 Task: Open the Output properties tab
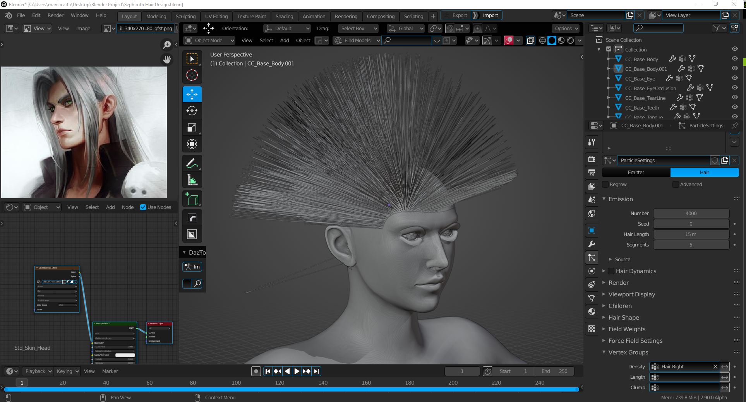592,173
